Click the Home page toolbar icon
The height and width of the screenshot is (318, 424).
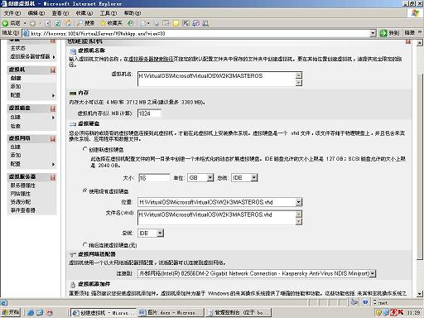click(68, 23)
